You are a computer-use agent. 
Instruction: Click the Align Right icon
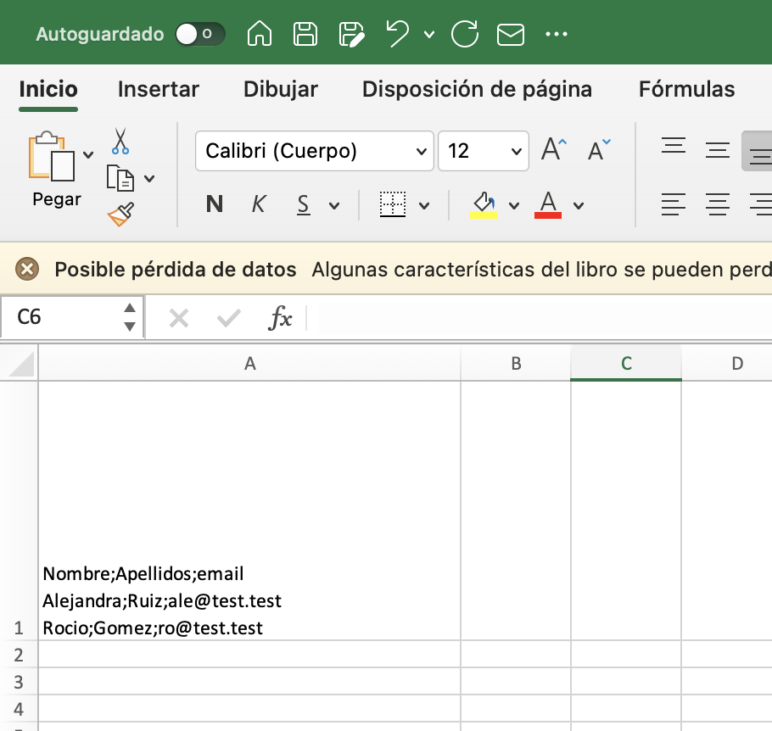pyautogui.click(x=761, y=204)
